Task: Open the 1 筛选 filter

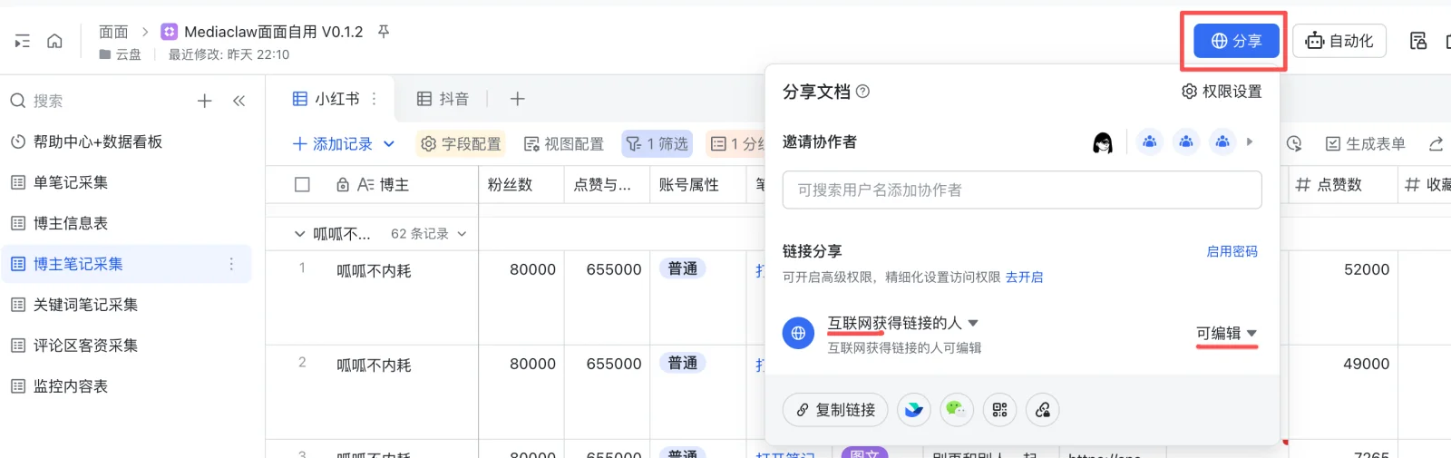Action: (657, 144)
